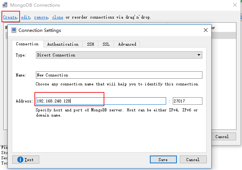This screenshot has width=242, height=170.
Task: Click the remove connection link
Action: click(41, 17)
